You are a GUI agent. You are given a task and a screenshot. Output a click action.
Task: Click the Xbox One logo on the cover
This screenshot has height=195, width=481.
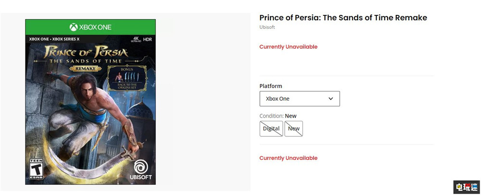click(90, 27)
